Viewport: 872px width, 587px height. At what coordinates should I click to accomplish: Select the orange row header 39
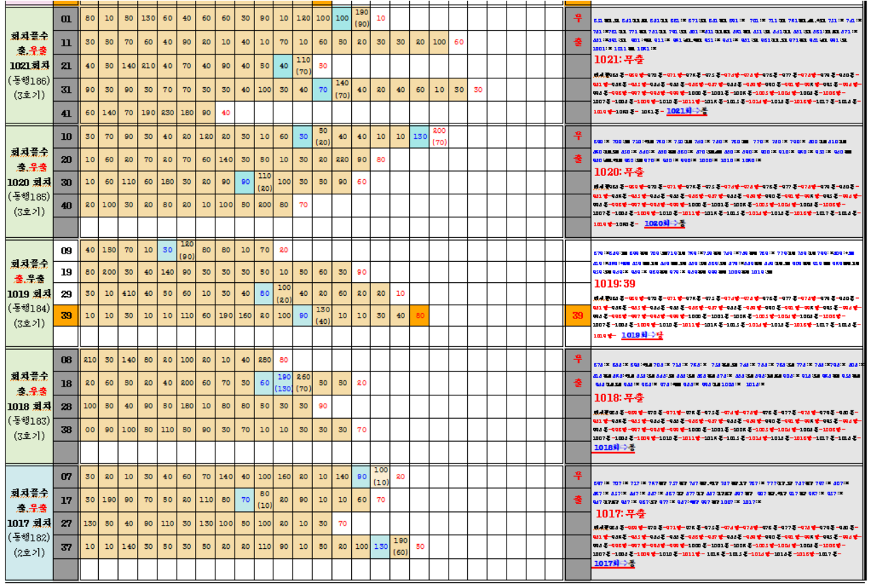pyautogui.click(x=66, y=316)
